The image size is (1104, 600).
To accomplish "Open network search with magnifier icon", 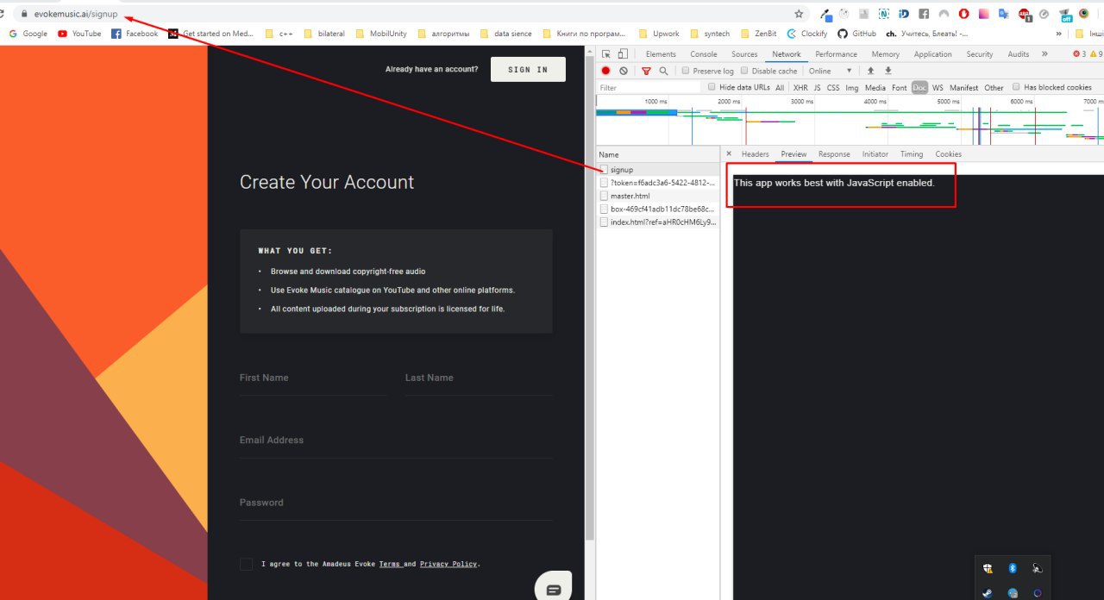I will tap(663, 71).
